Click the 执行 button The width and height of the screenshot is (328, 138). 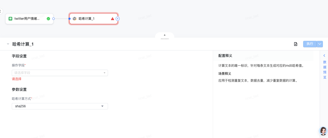[x=310, y=44]
